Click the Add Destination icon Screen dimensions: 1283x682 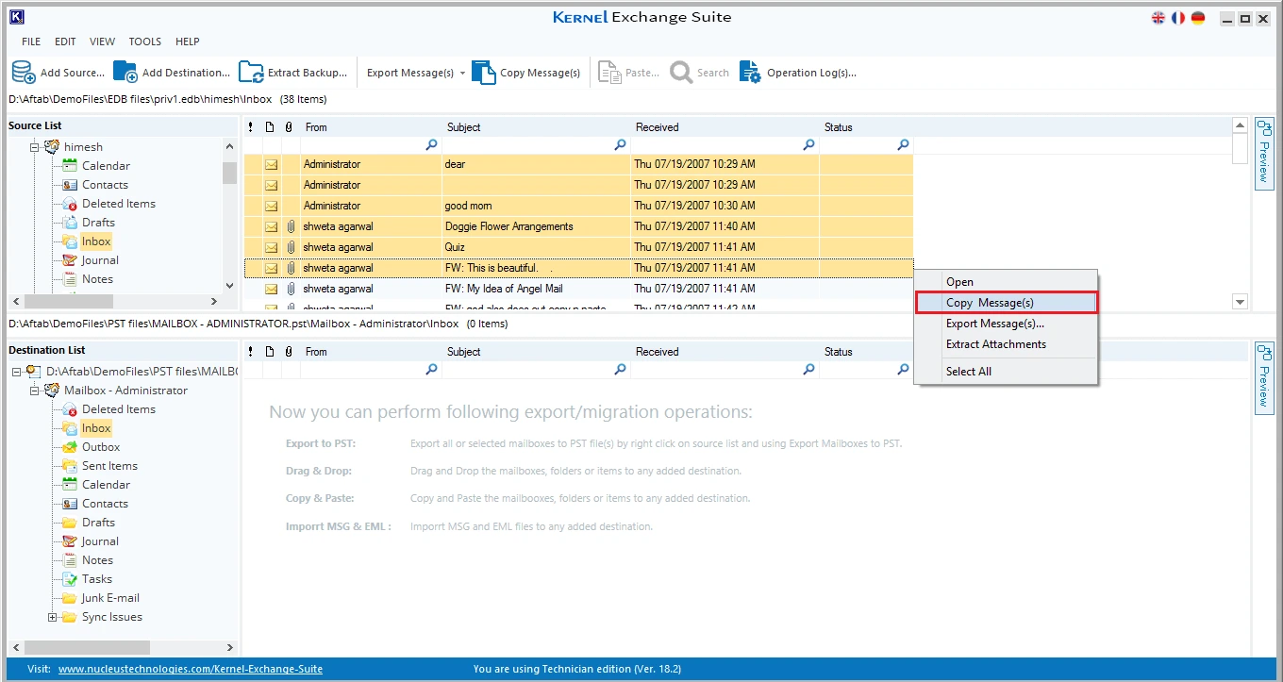tap(125, 73)
